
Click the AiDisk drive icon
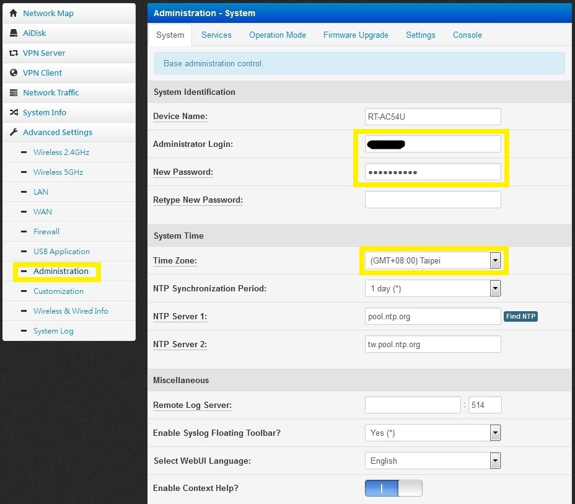click(14, 33)
